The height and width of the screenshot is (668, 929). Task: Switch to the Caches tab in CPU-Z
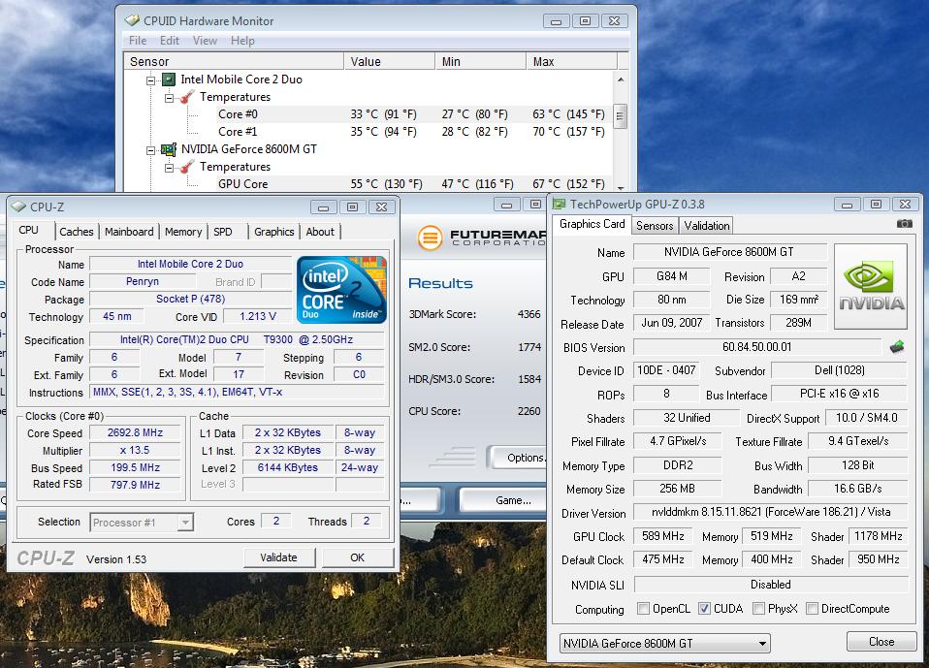tap(77, 232)
